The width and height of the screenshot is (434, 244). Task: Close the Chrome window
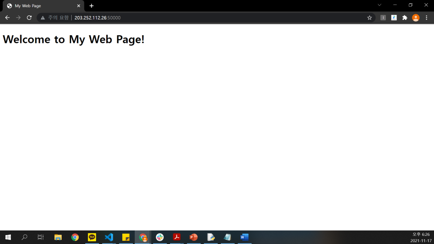[x=426, y=5]
